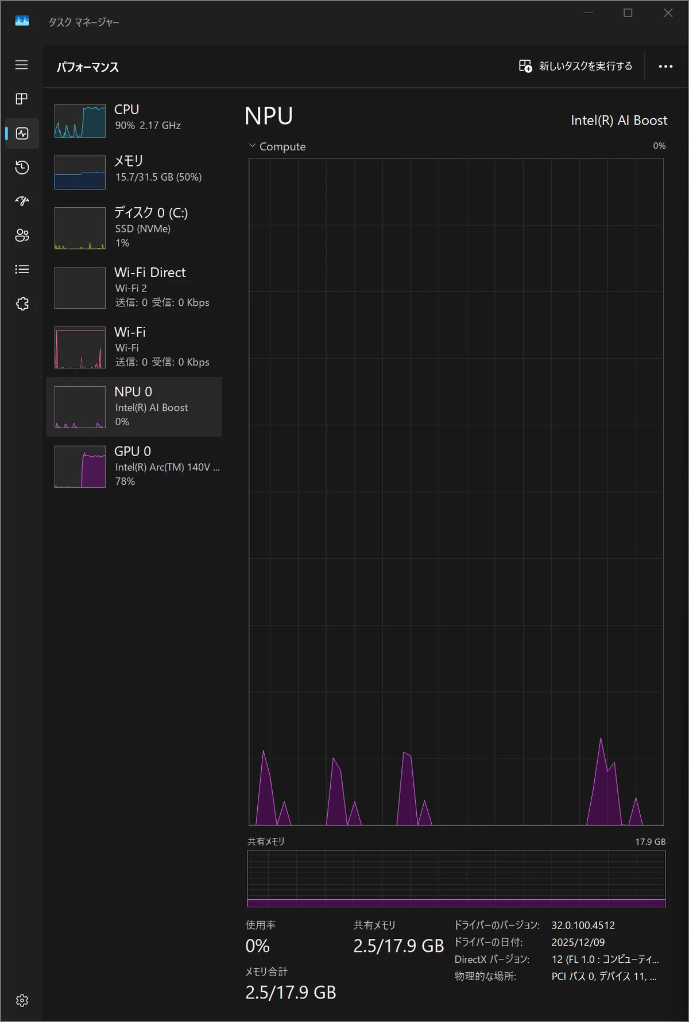Screen dimensions: 689x1022
Task: Select the GPU 0 entry
Action: pyautogui.click(x=134, y=467)
